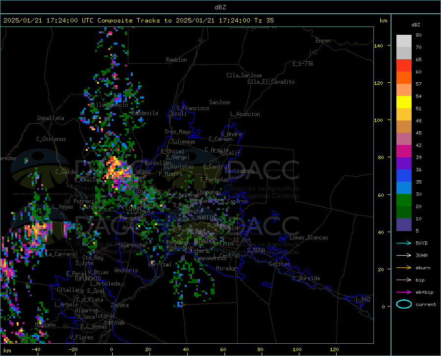The height and width of the screenshot is (356, 441).
Task: Click the '140' tick on vertical km axis
Action: (x=378, y=46)
